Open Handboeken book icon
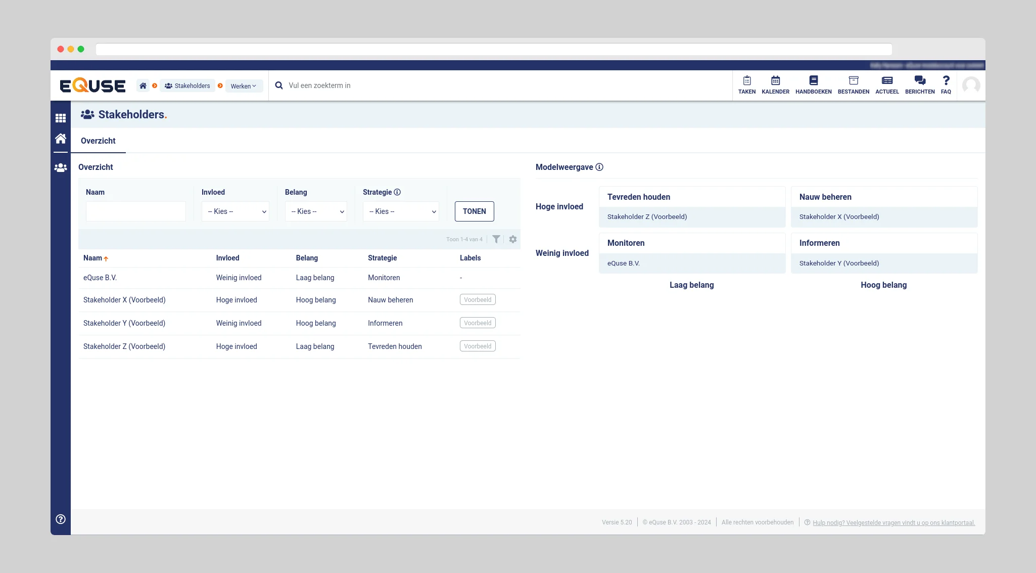 coord(813,81)
